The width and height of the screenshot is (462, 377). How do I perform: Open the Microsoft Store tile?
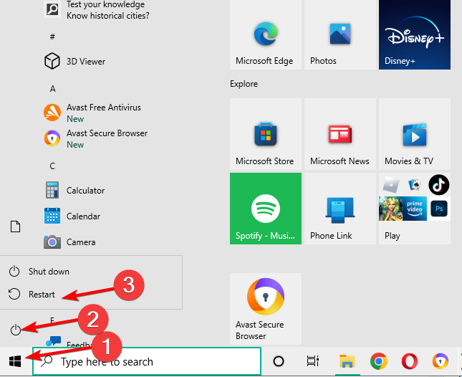coord(266,134)
